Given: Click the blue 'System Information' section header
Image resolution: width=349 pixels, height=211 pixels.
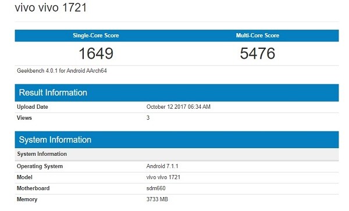Looking at the screenshot, I should point(177,140).
